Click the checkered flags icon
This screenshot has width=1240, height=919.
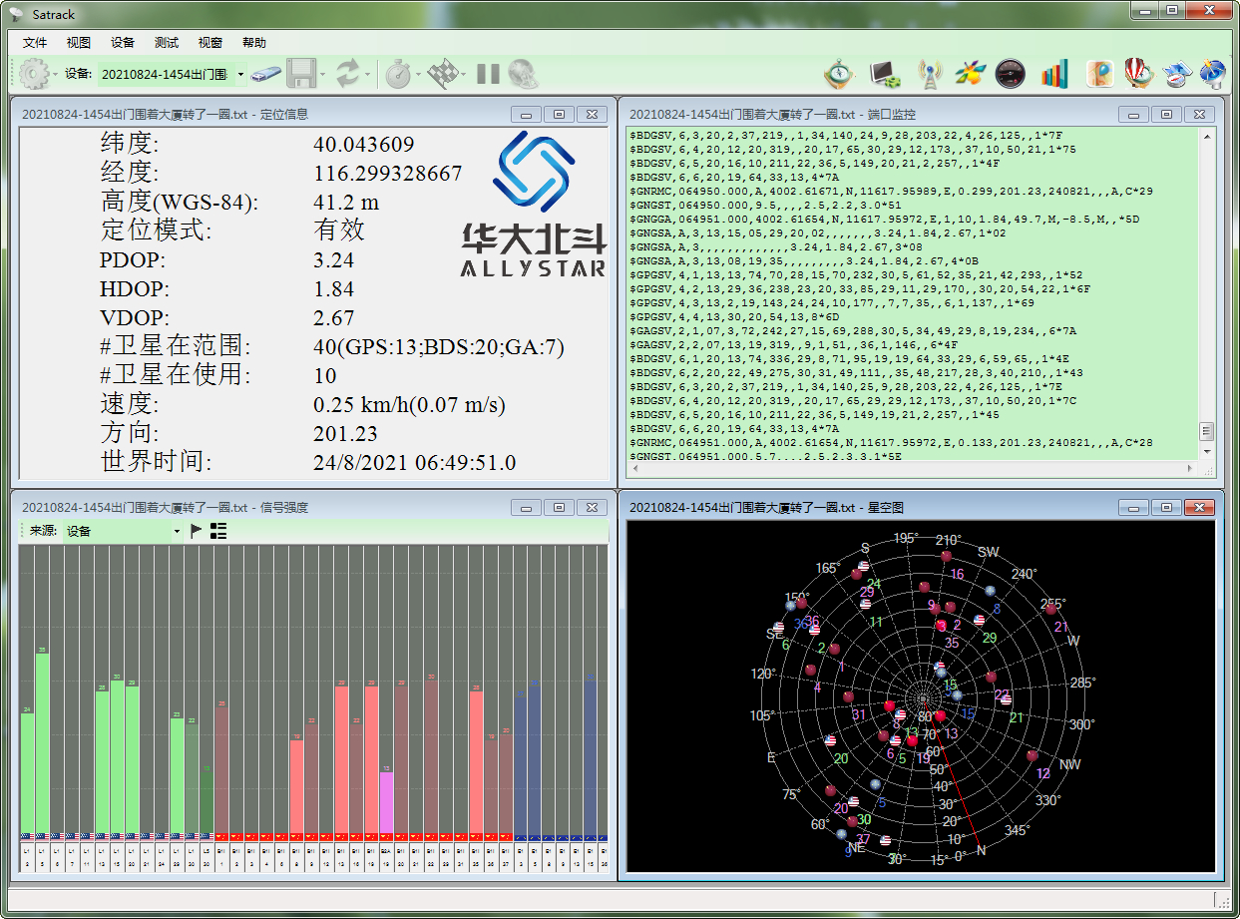pyautogui.click(x=441, y=74)
